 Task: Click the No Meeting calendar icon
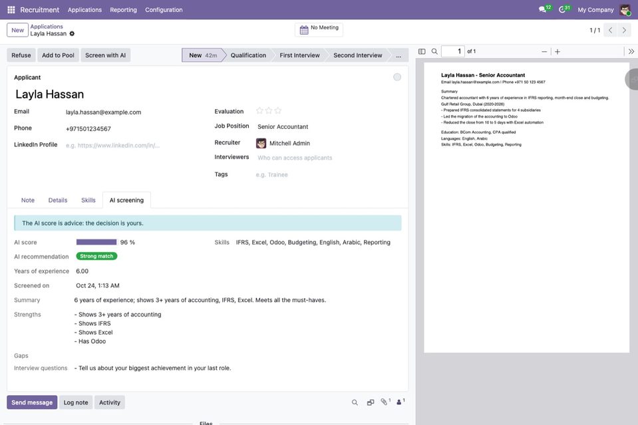pos(304,30)
